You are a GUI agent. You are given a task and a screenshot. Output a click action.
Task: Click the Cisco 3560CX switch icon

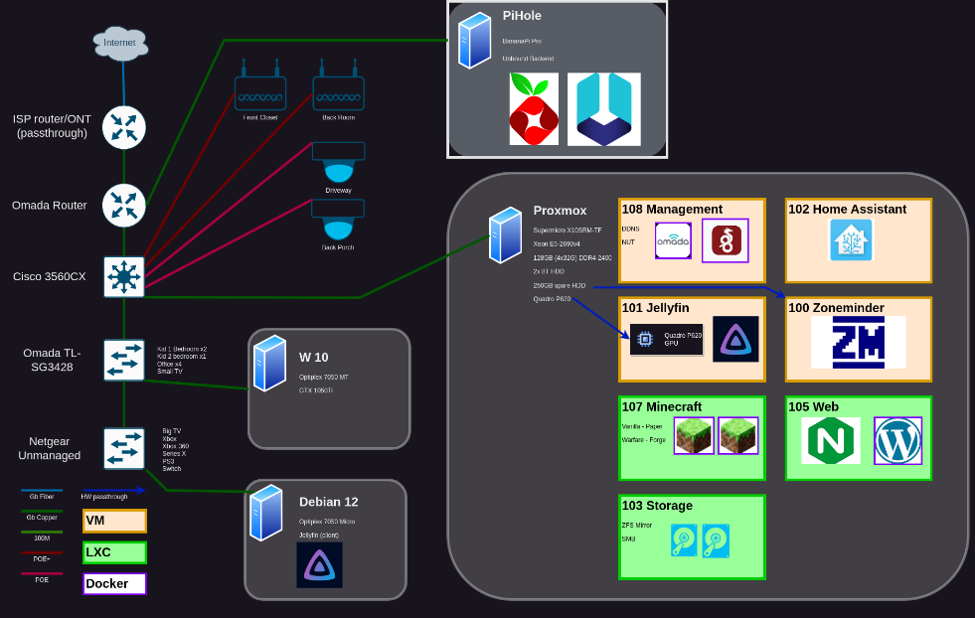click(x=124, y=276)
